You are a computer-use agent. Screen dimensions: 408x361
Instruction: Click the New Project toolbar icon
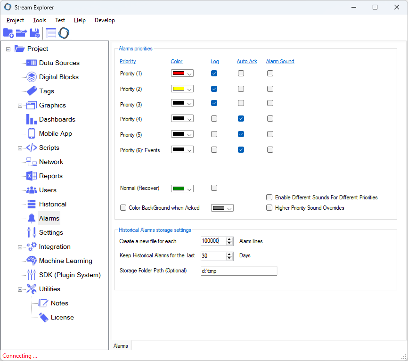8,33
